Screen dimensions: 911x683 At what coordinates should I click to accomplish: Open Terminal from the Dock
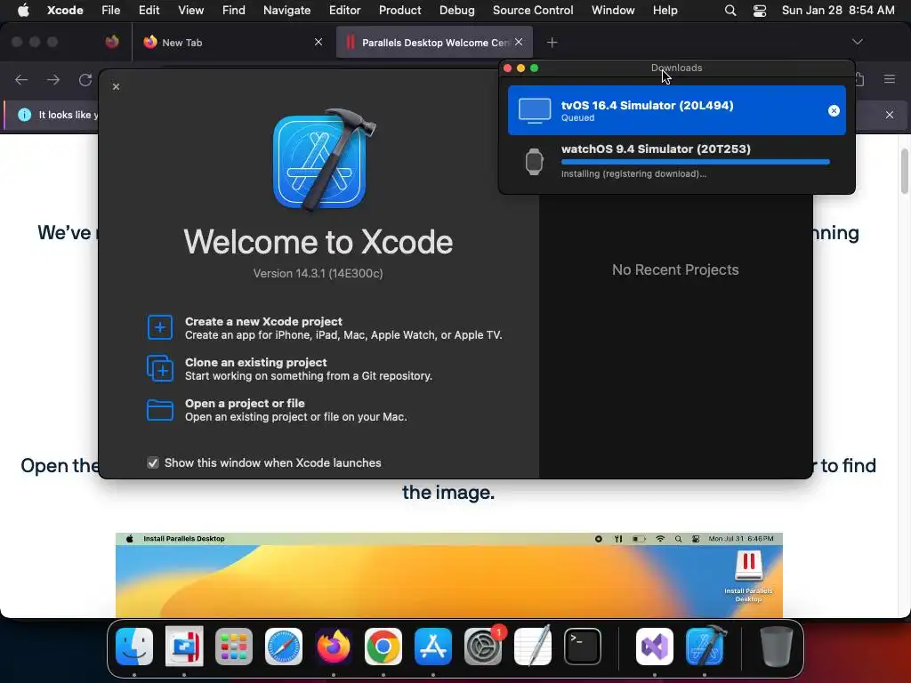click(582, 646)
